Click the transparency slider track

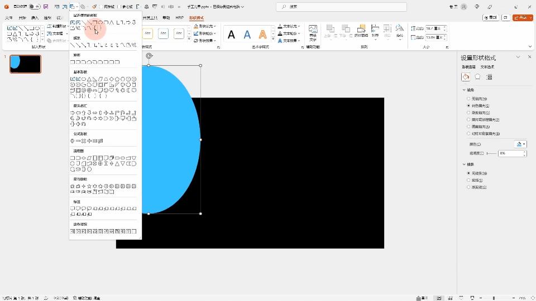click(491, 153)
